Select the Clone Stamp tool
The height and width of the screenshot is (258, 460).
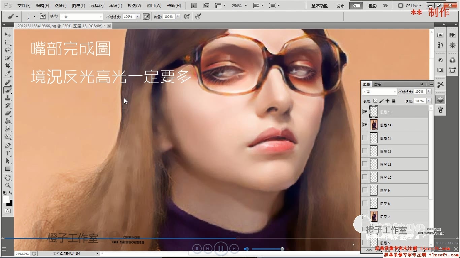(8, 98)
